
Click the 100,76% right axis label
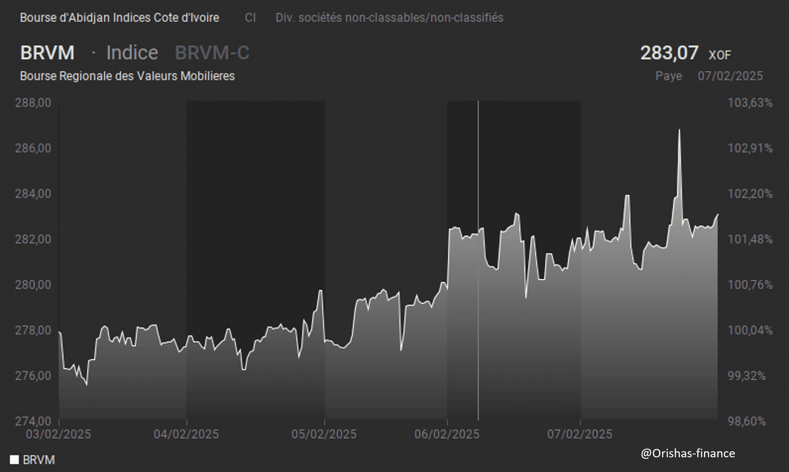tap(750, 285)
